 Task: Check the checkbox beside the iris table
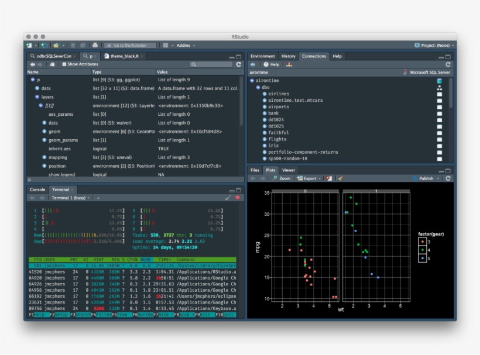click(x=440, y=146)
